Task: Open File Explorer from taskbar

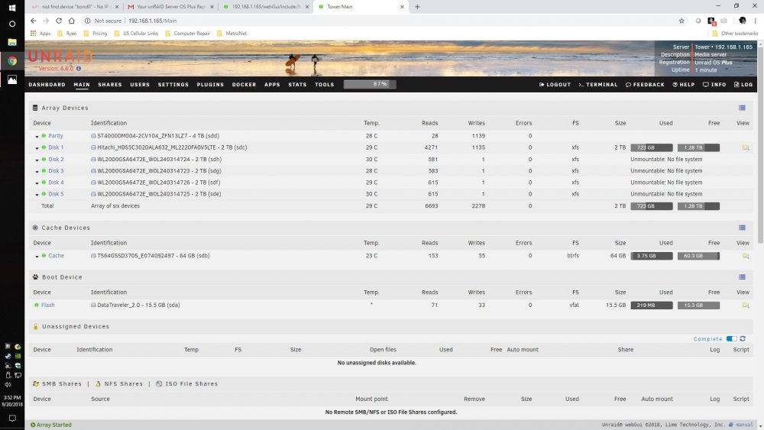Action: tap(12, 42)
